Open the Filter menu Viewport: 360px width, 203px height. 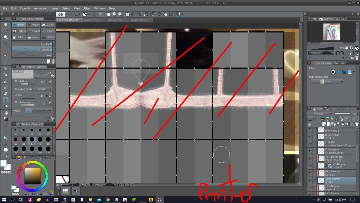point(87,8)
